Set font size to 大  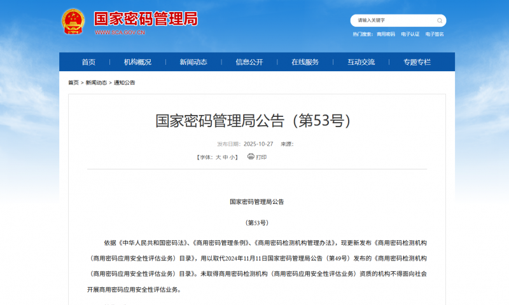click(x=218, y=157)
